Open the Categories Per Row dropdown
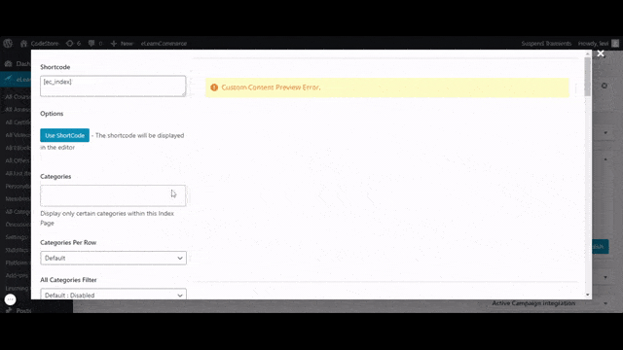623x350 pixels. 113,258
